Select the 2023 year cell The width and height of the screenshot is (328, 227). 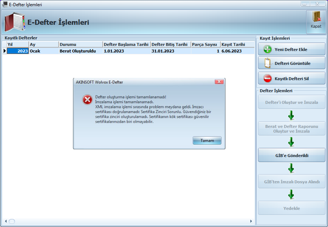pyautogui.click(x=17, y=51)
